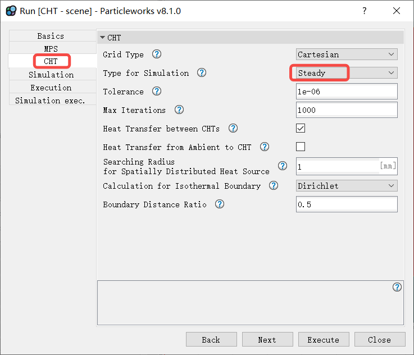Open help for Heat Transfer from Ambient

click(x=264, y=147)
